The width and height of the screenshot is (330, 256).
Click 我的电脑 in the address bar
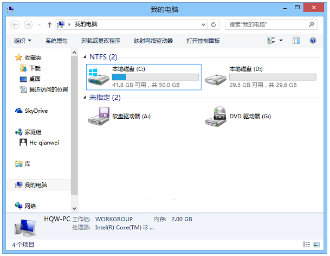86,24
